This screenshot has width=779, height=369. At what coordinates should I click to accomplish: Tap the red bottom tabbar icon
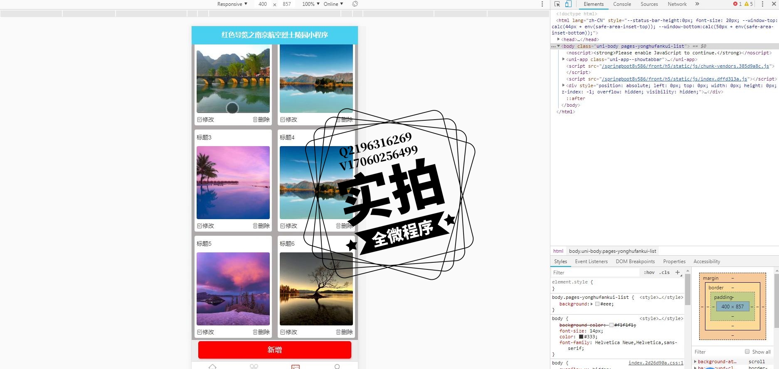coord(296,367)
